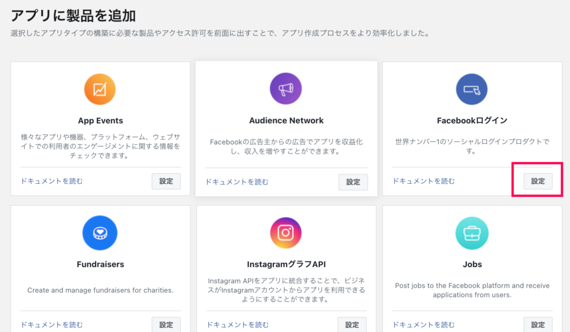Click 設定 button for App Events
The image size is (570, 332).
[166, 181]
